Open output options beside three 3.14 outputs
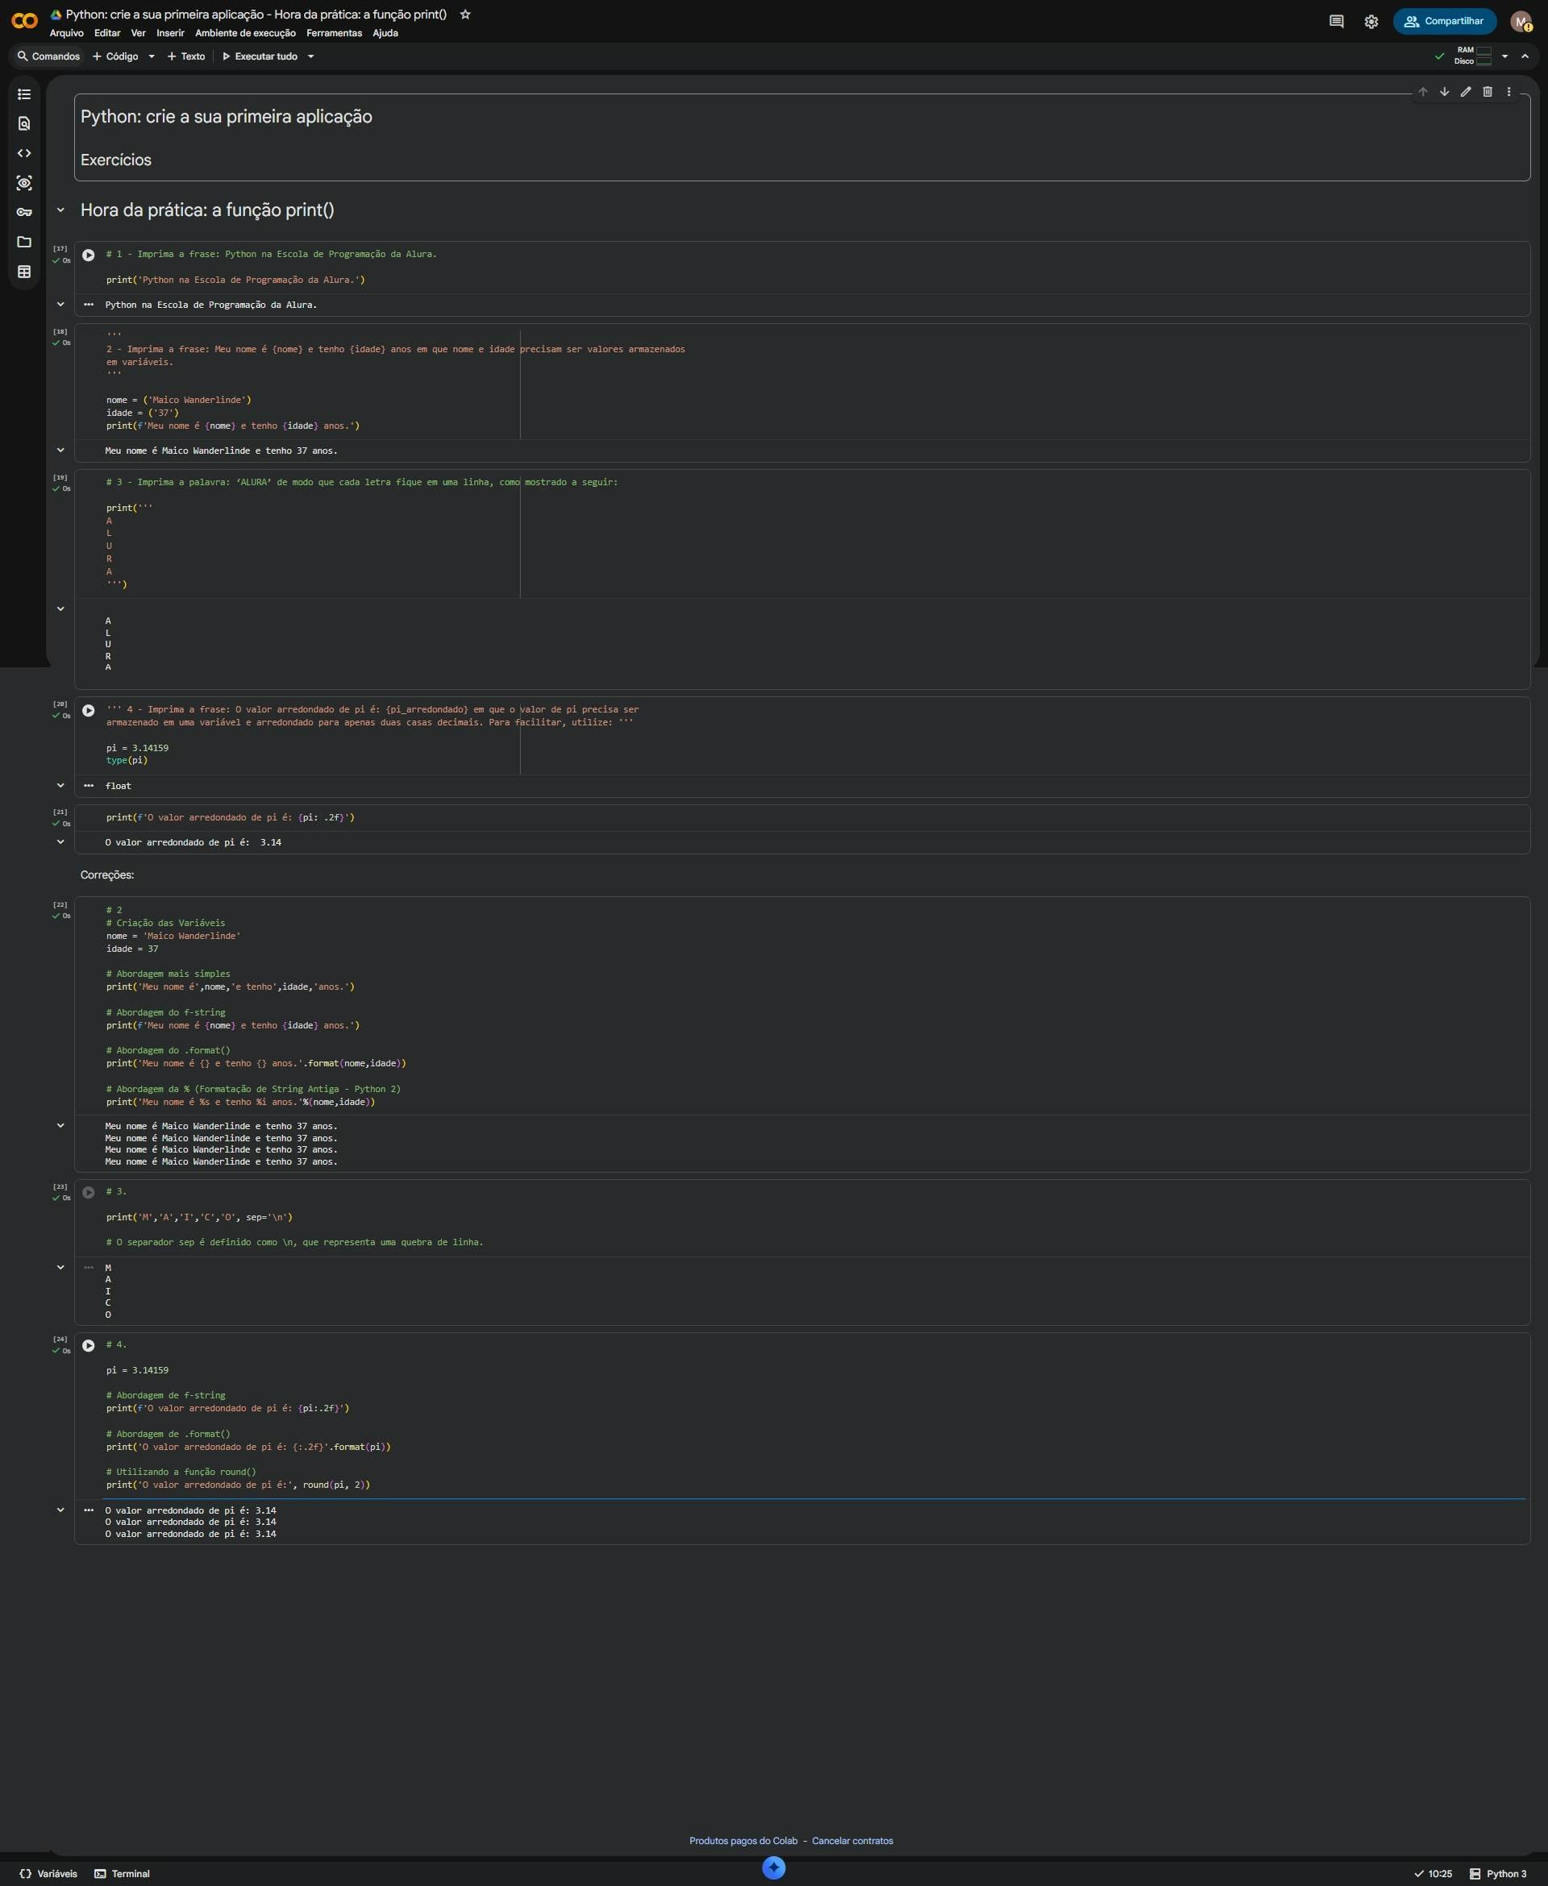The height and width of the screenshot is (1886, 1548). coord(88,1510)
